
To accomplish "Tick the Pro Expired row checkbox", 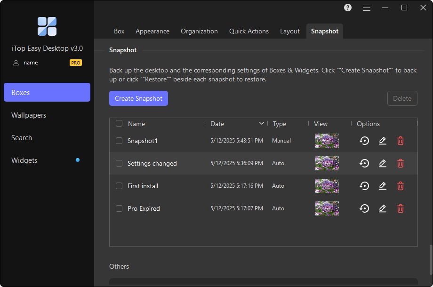I will pyautogui.click(x=119, y=208).
